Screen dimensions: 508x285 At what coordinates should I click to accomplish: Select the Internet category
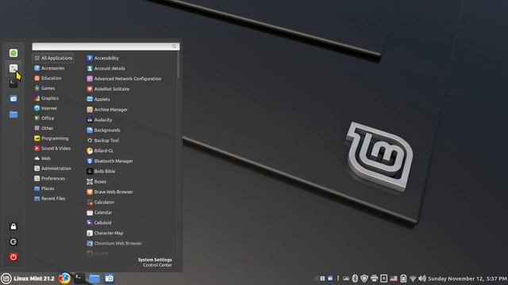click(46, 108)
